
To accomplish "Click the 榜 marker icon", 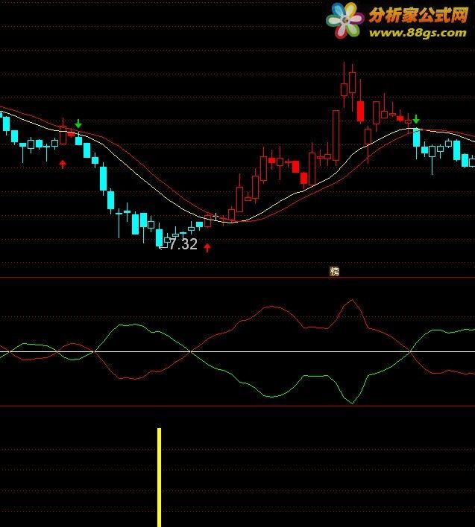I will tap(334, 271).
